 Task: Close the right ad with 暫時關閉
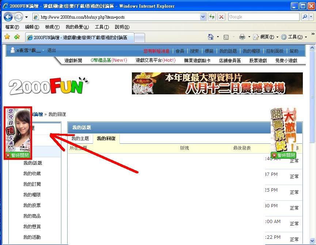(283, 155)
